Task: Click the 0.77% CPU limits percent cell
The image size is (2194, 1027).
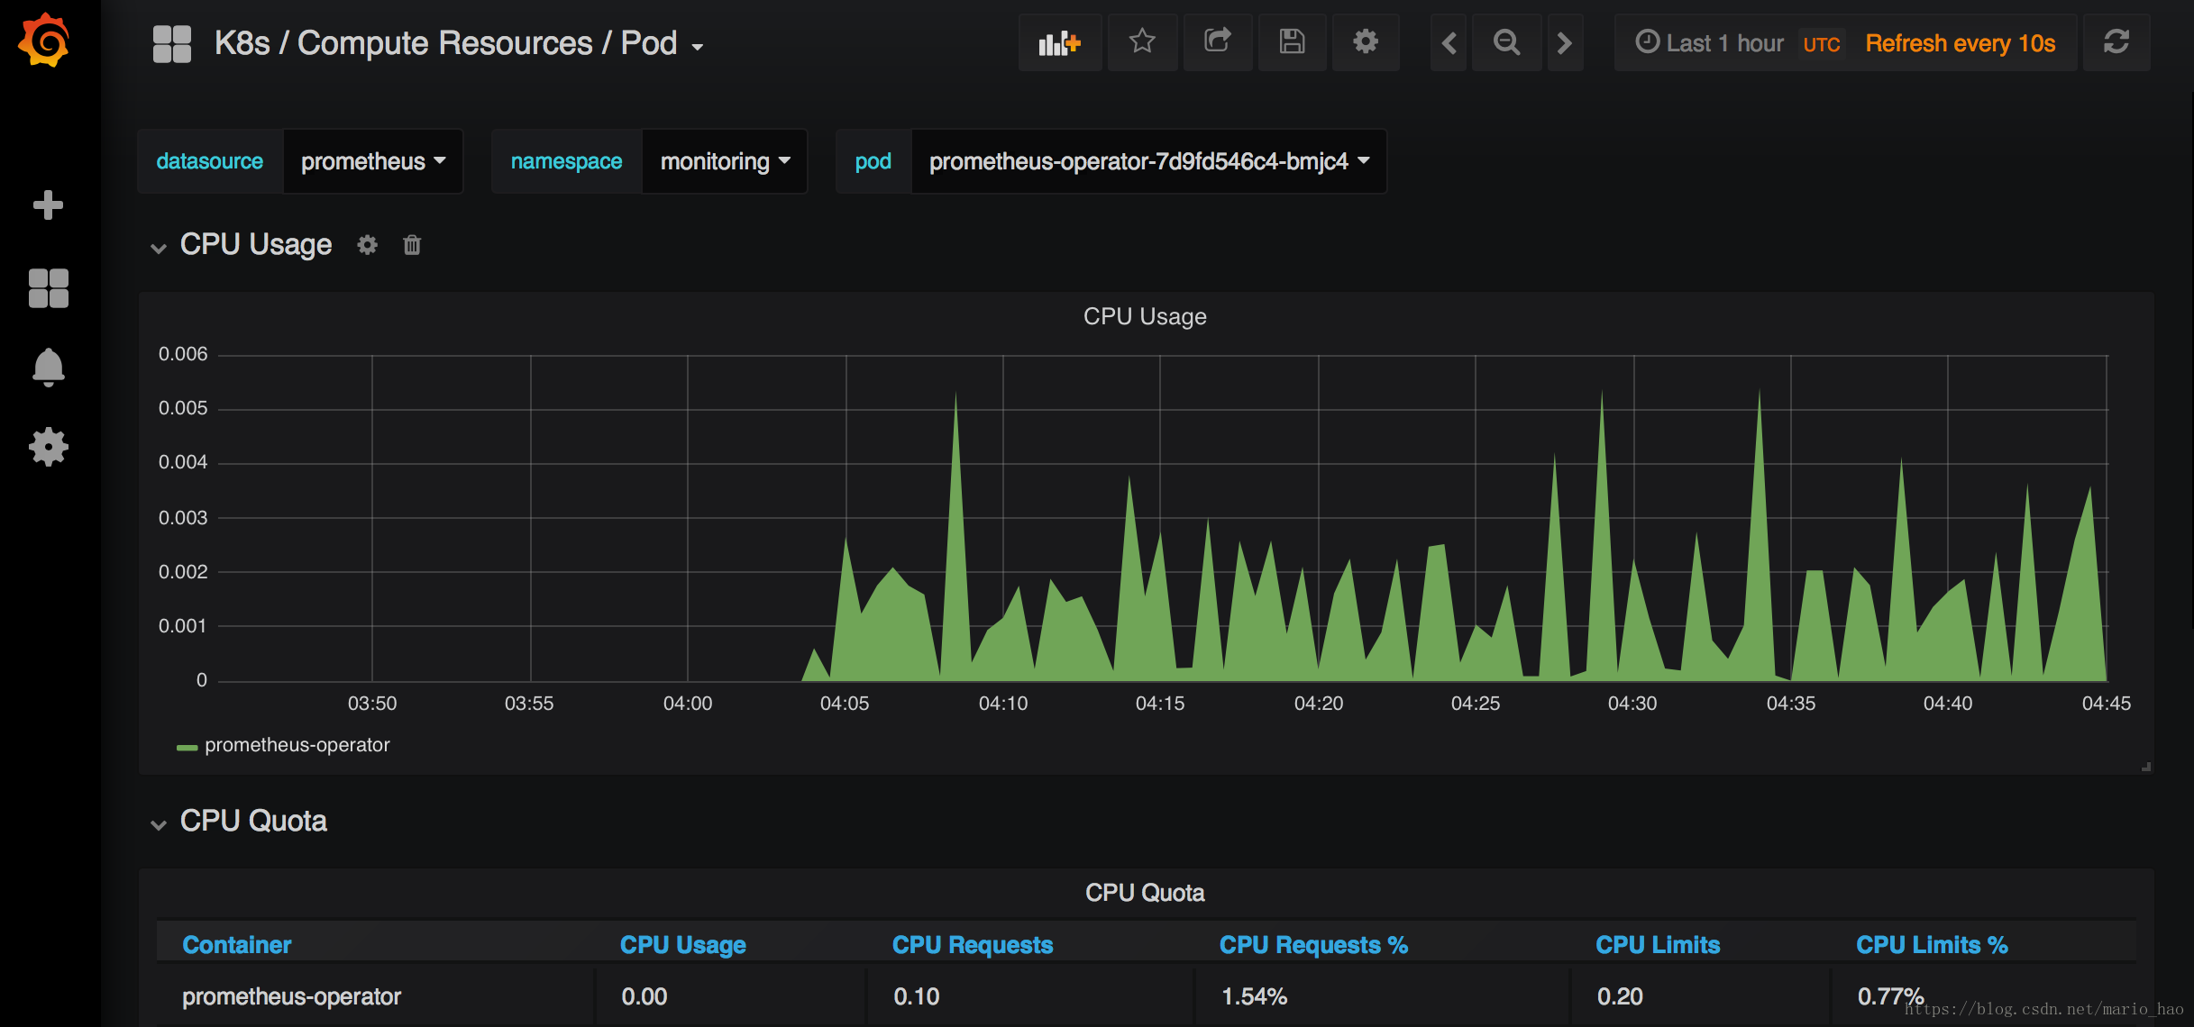Action: point(1984,996)
